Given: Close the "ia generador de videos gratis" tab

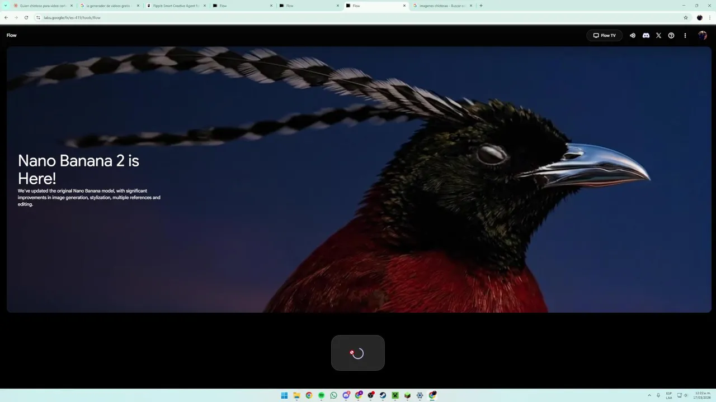Looking at the screenshot, I should pyautogui.click(x=138, y=6).
